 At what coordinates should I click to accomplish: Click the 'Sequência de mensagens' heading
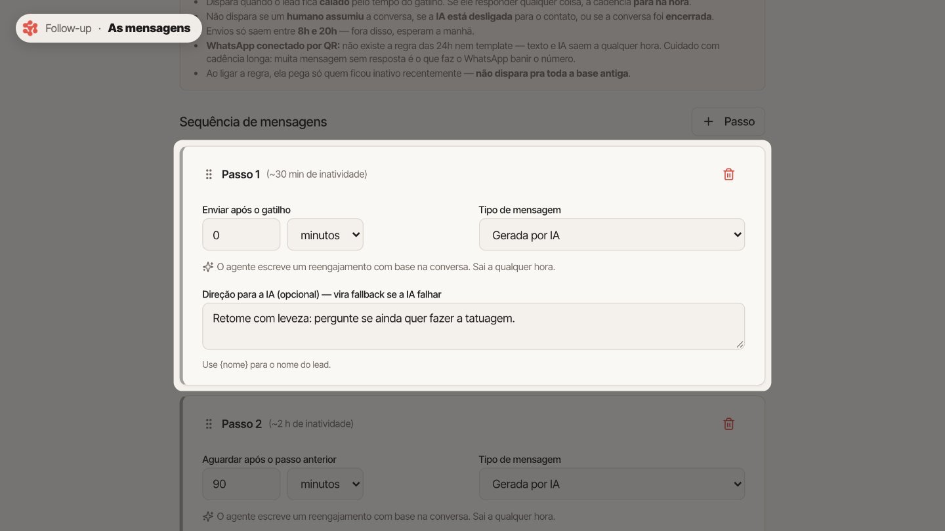[253, 122]
